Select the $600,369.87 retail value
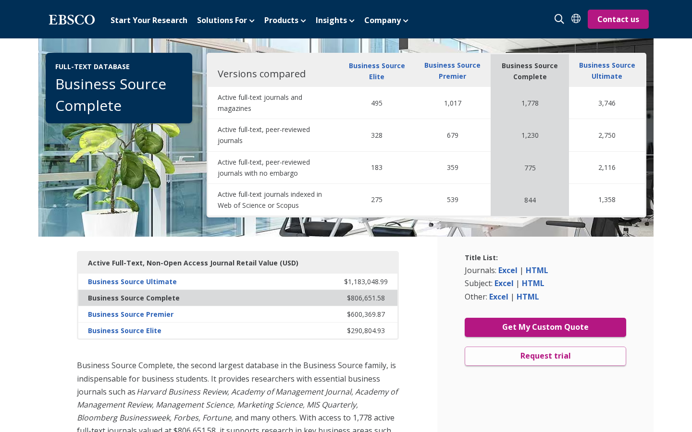 [366, 314]
